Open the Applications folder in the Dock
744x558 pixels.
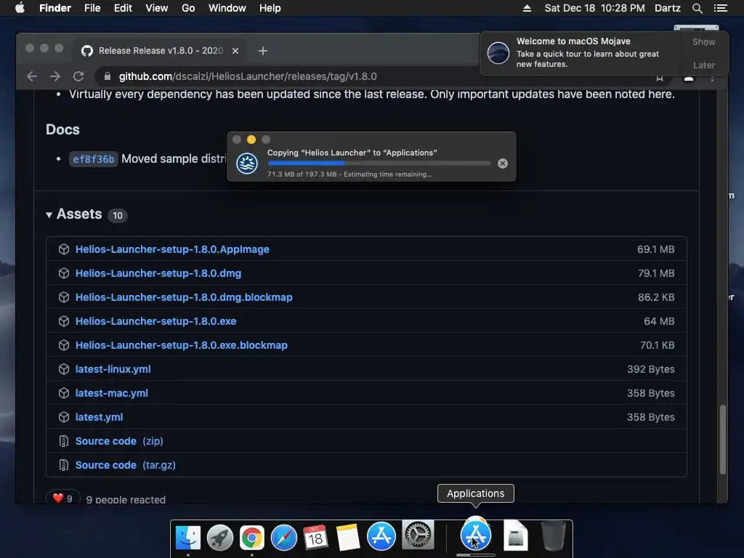click(x=475, y=534)
